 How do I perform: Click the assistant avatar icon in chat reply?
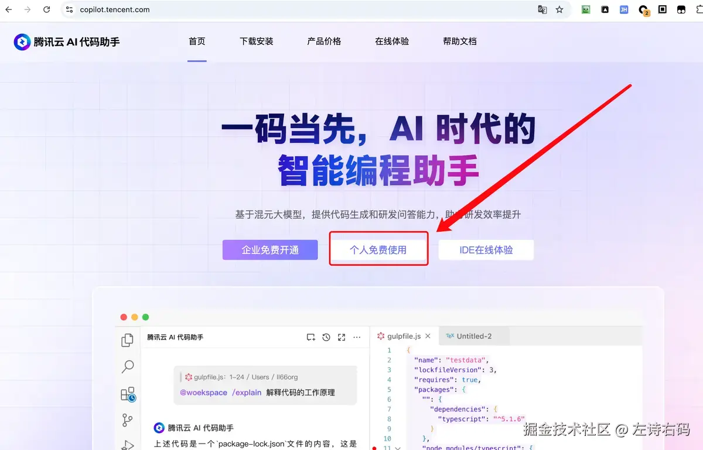159,428
